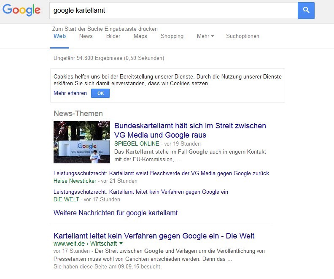
Task: Open 'Bundeskartellamt hält sich im Streit' headline
Action: click(190, 130)
